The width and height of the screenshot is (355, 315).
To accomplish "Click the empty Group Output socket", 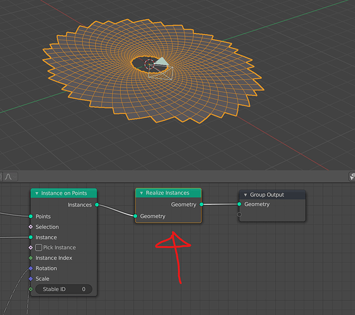I will (239, 214).
